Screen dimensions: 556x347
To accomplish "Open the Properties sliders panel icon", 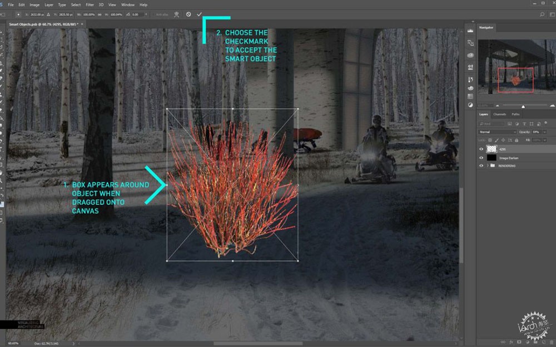I will [470, 67].
